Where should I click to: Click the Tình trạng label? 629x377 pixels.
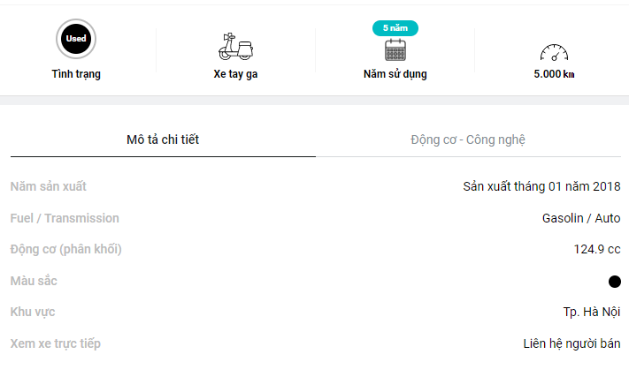pos(76,74)
